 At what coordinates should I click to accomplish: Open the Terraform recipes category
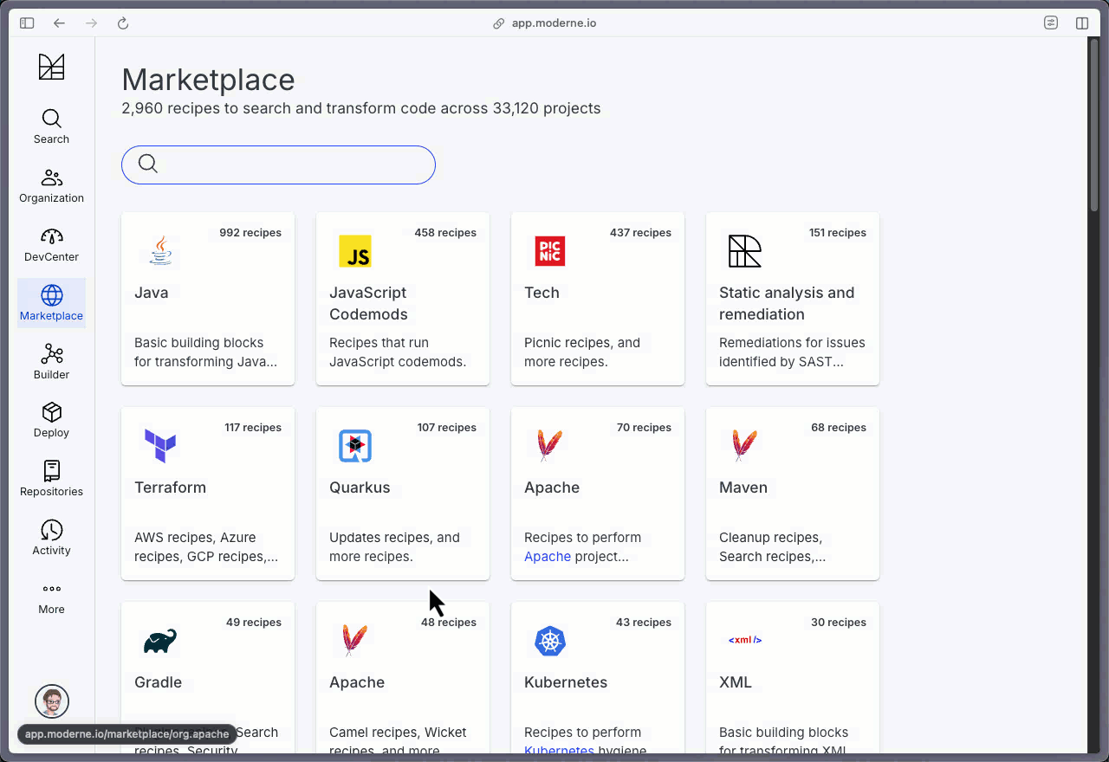[x=208, y=494]
